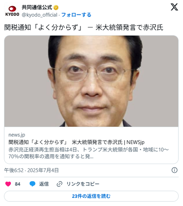Open the article photo thumbnail
183x206 pixels.
coord(91,81)
